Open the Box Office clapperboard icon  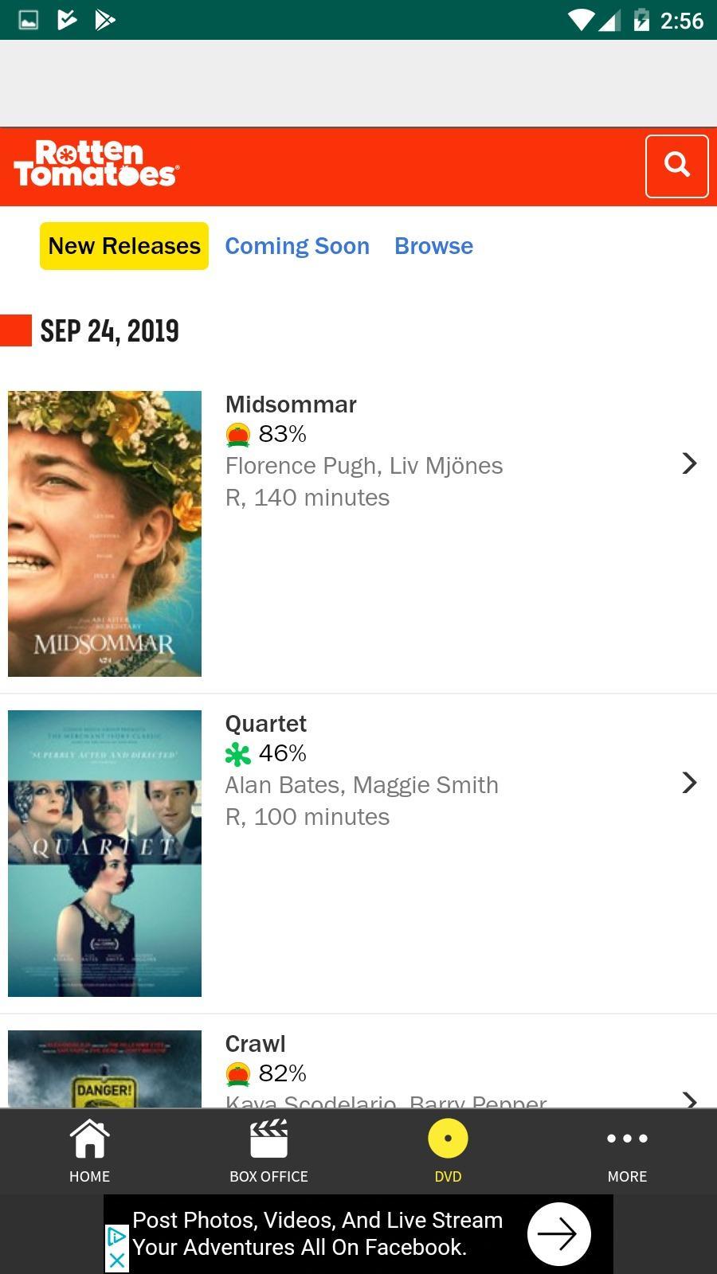coord(268,1139)
